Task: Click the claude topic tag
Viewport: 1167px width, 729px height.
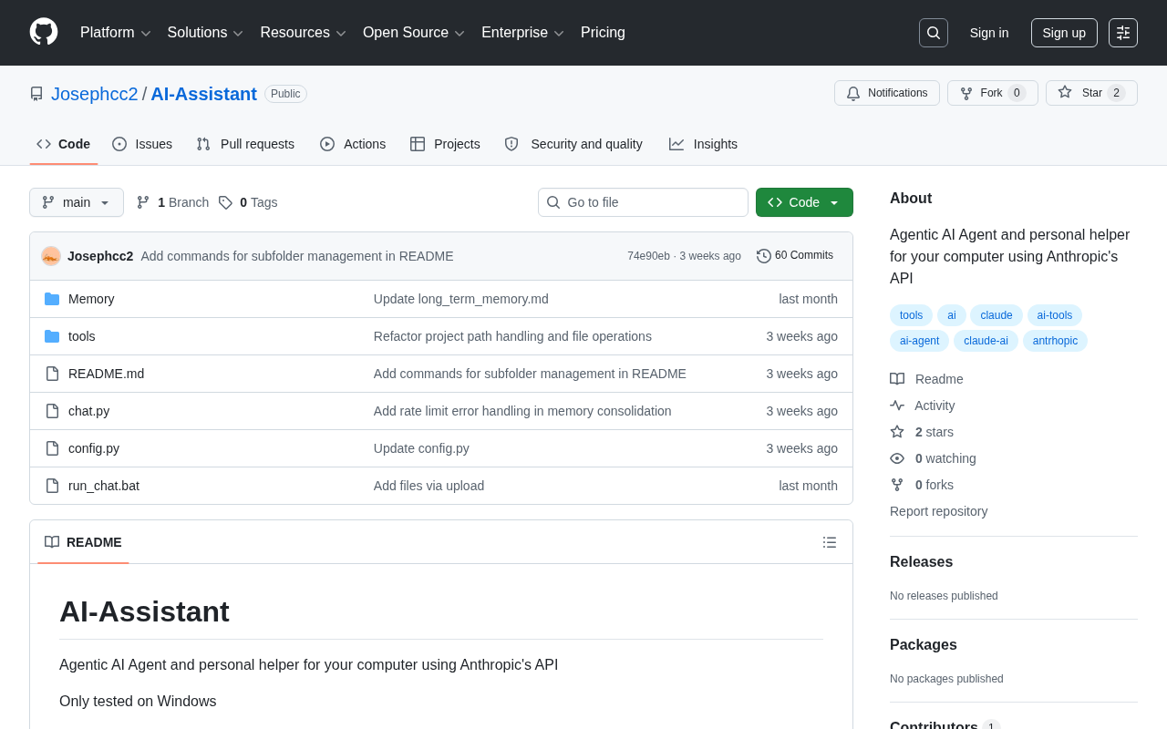Action: 997,315
